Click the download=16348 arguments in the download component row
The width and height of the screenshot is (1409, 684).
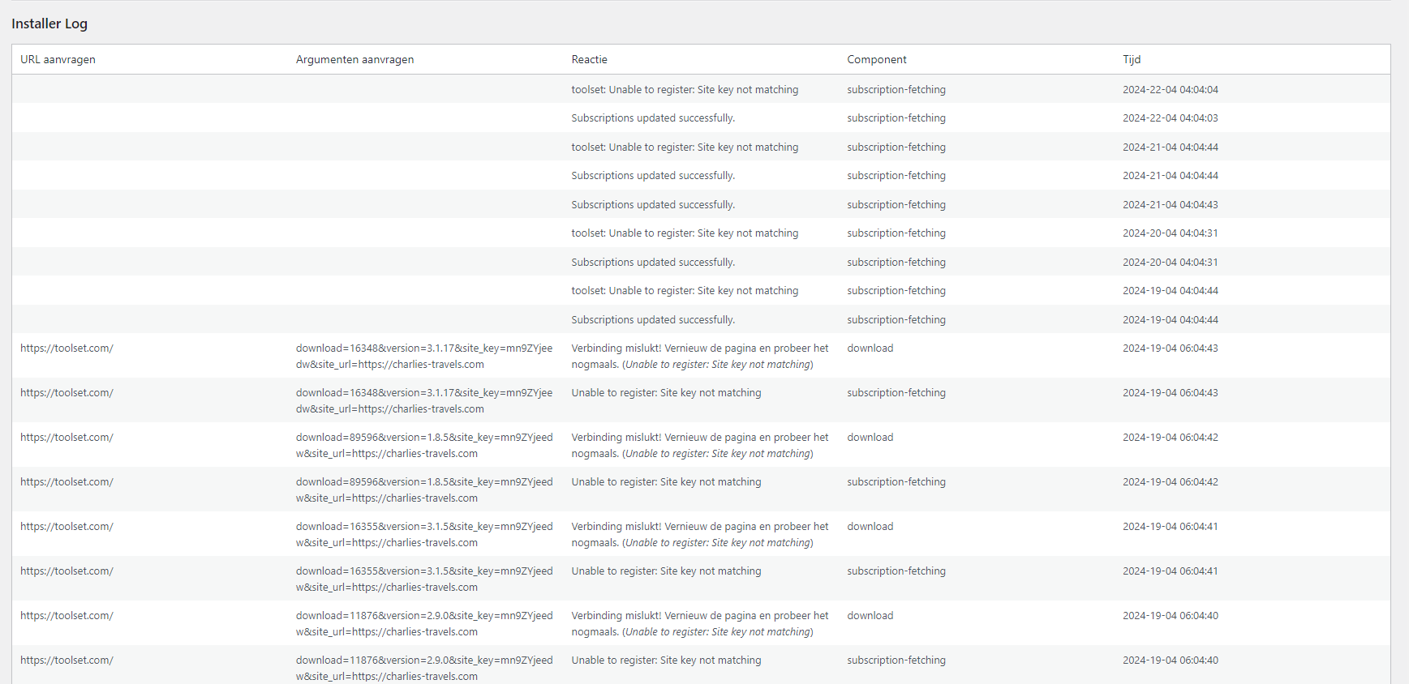(x=423, y=357)
